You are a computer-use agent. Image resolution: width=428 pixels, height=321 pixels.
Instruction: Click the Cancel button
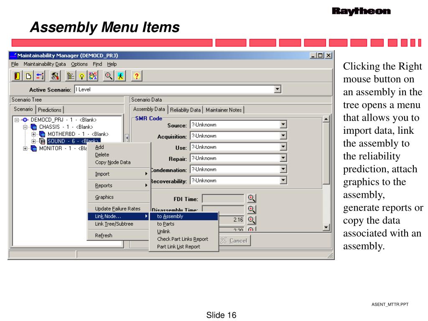[235, 240]
